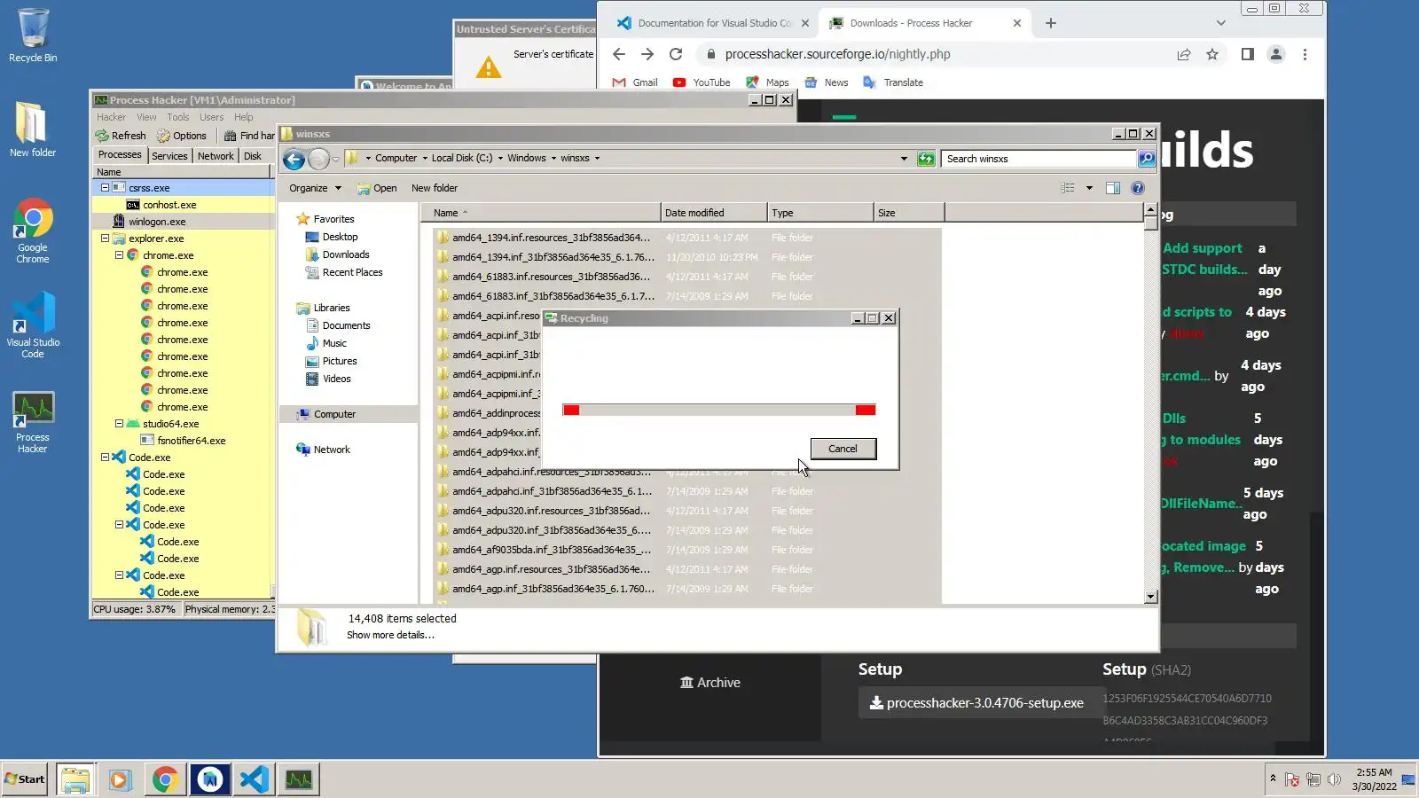Viewport: 1419px width, 798px height.
Task: Collapse the studio64.exe process node
Action: tap(120, 424)
